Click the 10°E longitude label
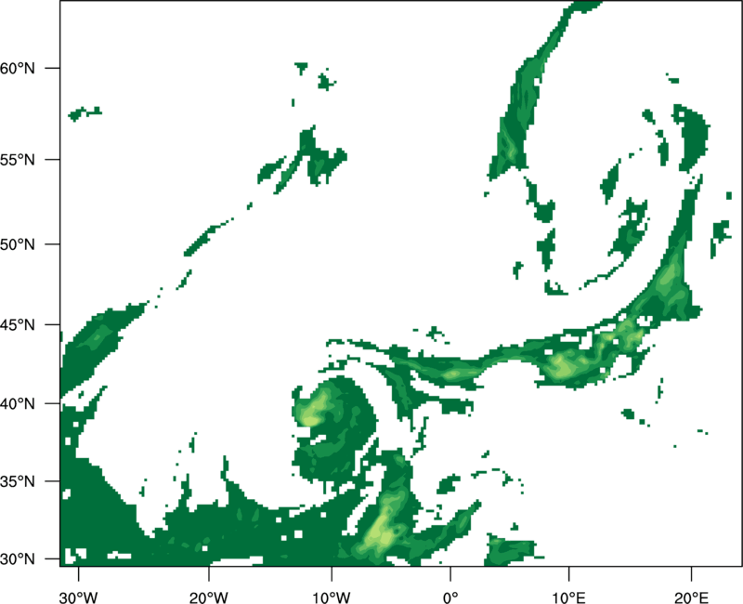The image size is (743, 604). [x=568, y=597]
